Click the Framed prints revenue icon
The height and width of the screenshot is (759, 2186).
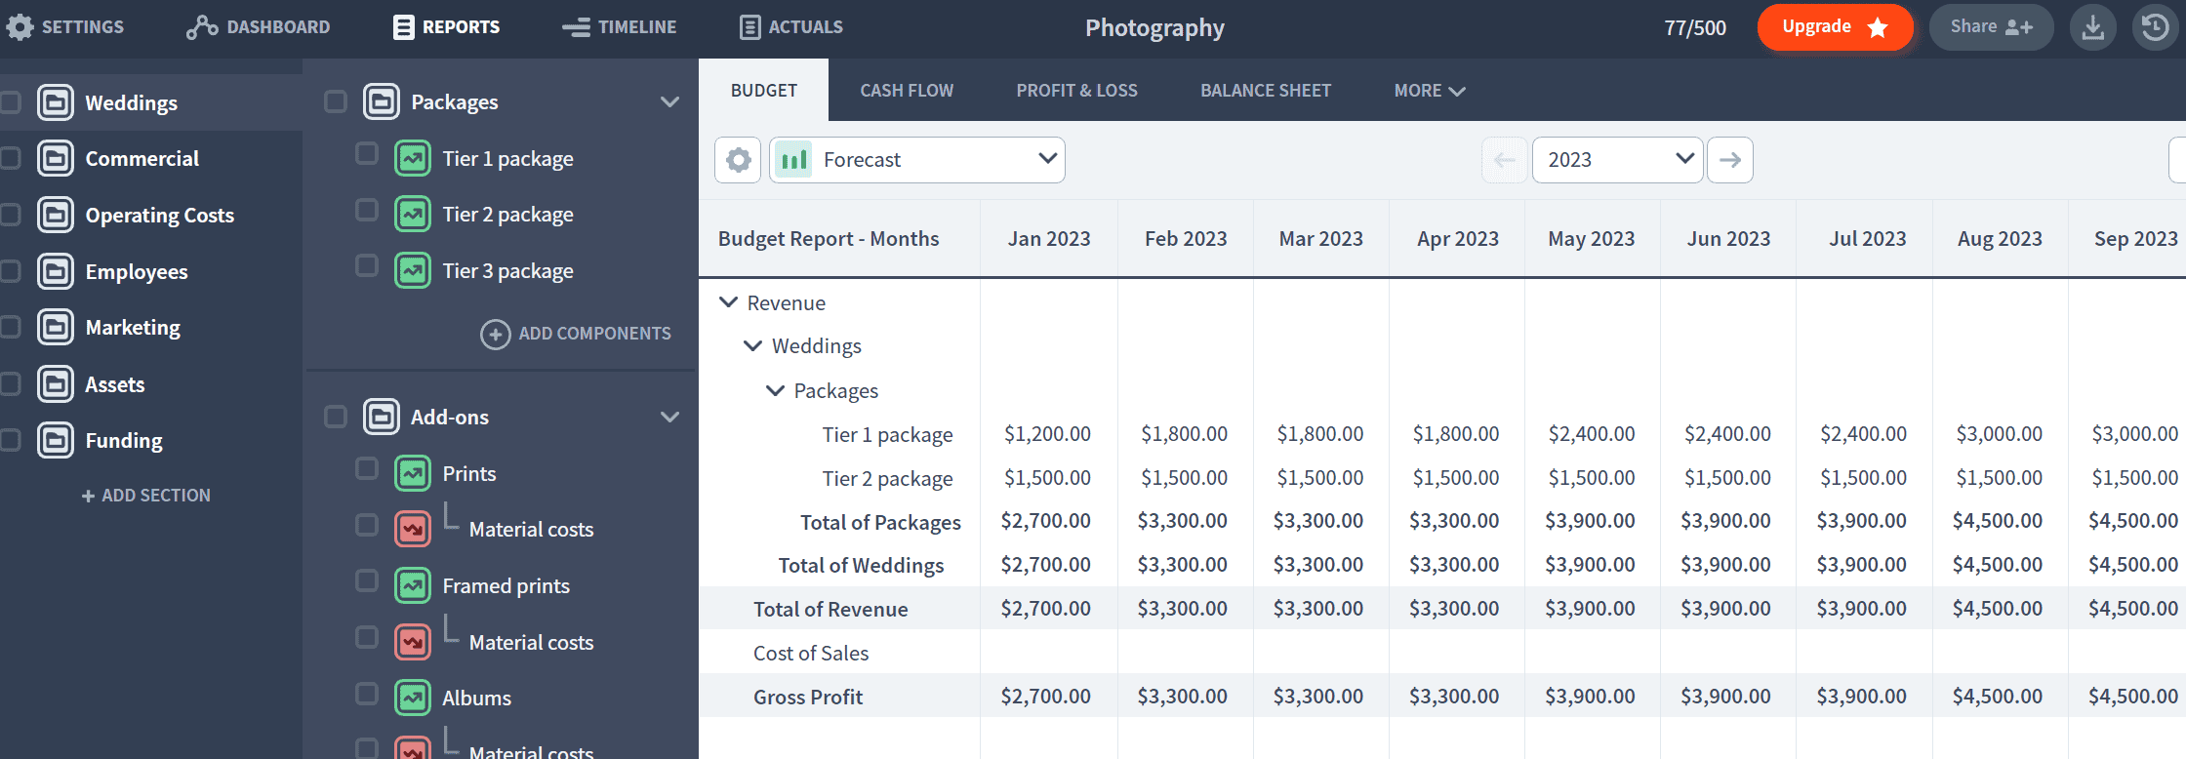click(x=413, y=585)
